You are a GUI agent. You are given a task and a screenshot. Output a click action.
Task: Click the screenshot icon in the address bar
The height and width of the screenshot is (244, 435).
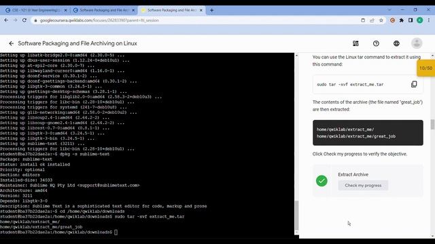pyautogui.click(x=363, y=20)
